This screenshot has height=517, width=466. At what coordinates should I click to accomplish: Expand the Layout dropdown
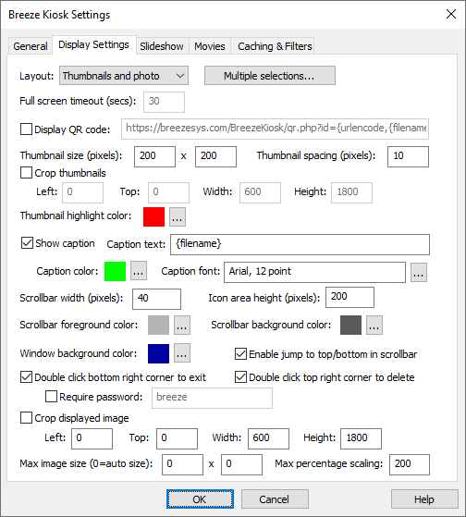coord(124,76)
